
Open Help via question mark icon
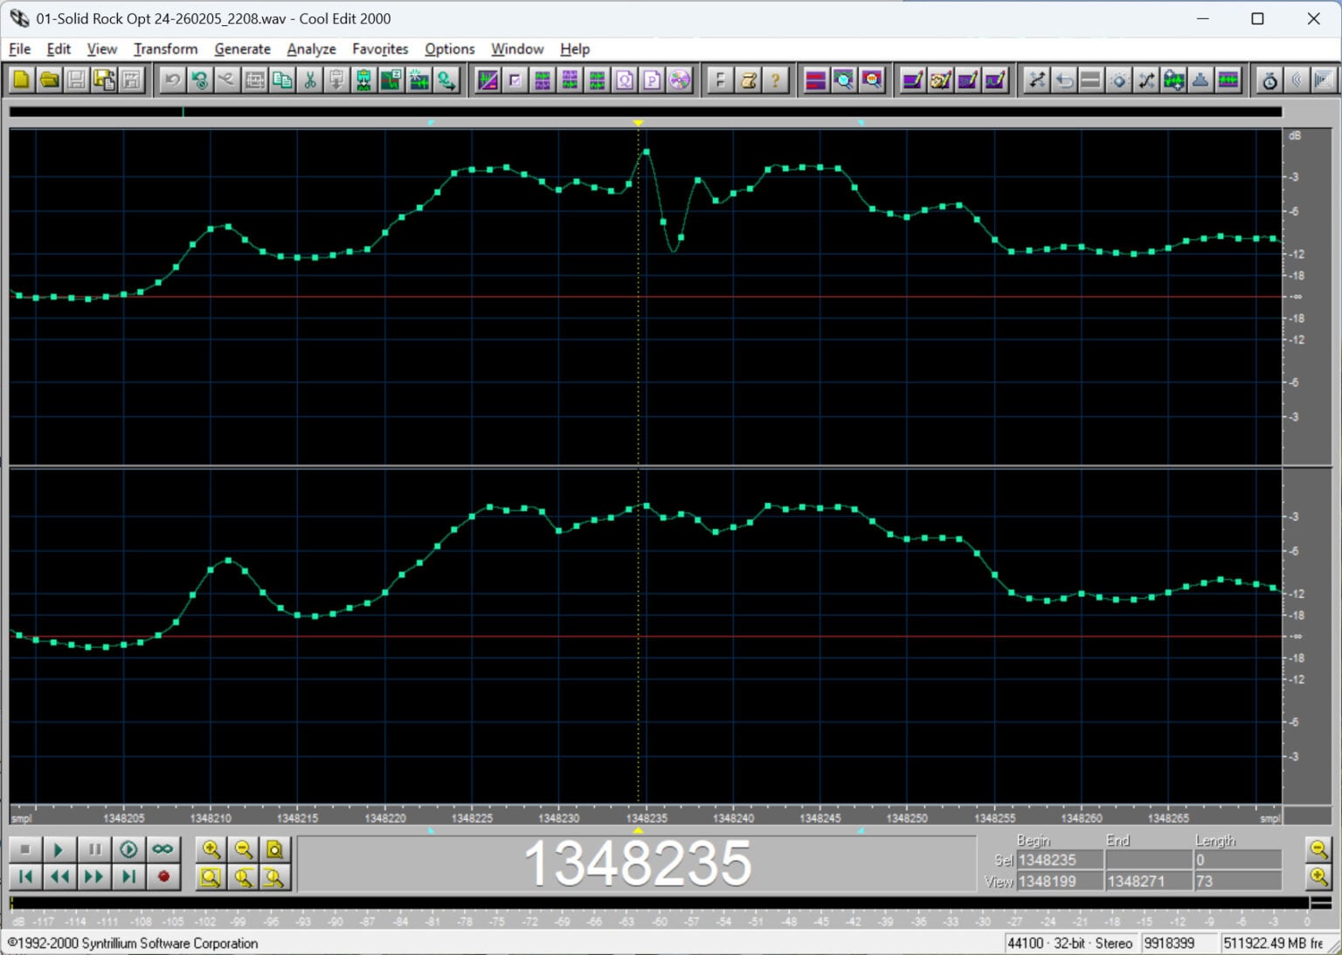(x=775, y=80)
